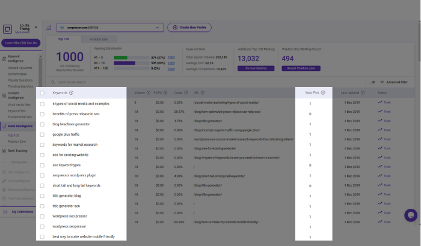Select Word Vector Seo in sidebar

(19, 105)
